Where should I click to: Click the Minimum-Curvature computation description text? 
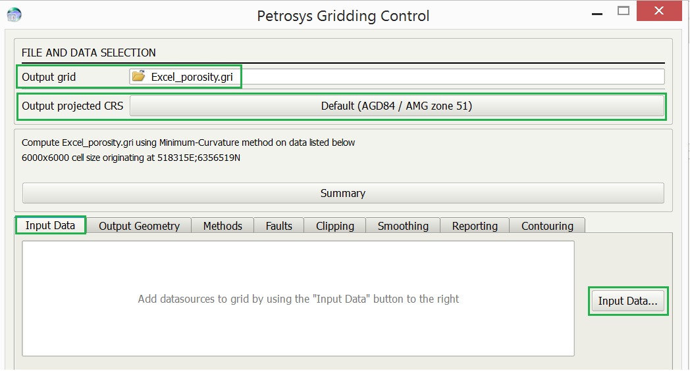(x=188, y=142)
